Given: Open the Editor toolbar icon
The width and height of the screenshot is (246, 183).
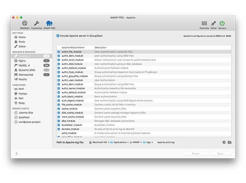Looking at the screenshot, I should tap(213, 25).
